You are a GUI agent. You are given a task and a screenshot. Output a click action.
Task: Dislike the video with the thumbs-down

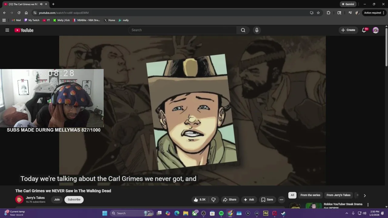(x=213, y=200)
